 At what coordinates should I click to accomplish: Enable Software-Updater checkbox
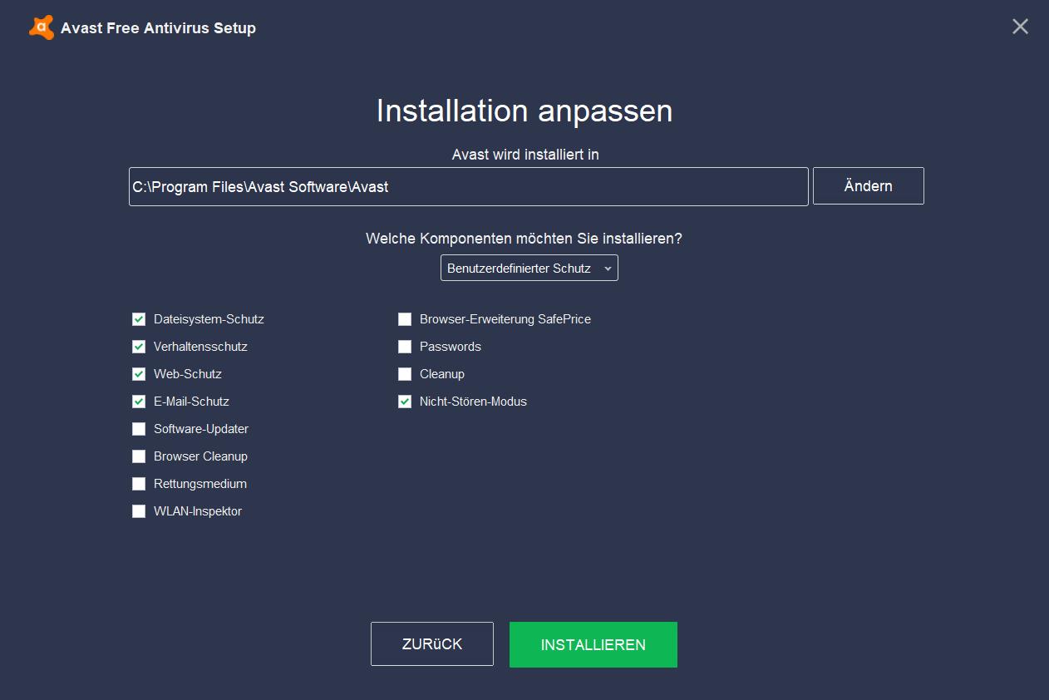tap(139, 429)
